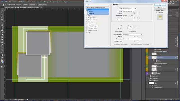Select the Brush tool
Viewport: 180px width, 101px height.
click(2, 27)
